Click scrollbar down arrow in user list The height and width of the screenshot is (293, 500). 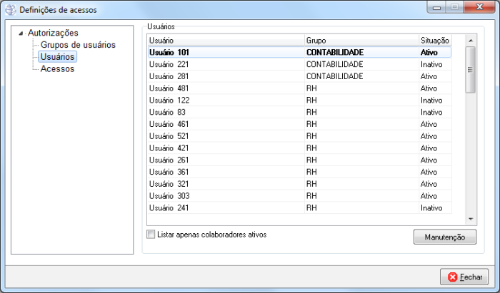470,219
